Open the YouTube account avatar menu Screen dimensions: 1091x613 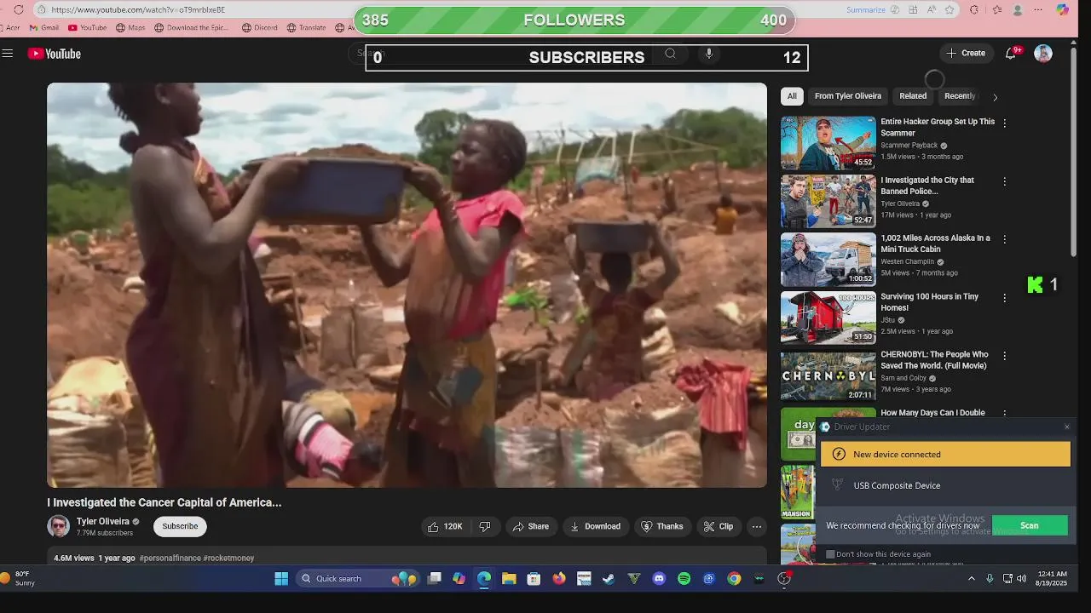point(1043,54)
